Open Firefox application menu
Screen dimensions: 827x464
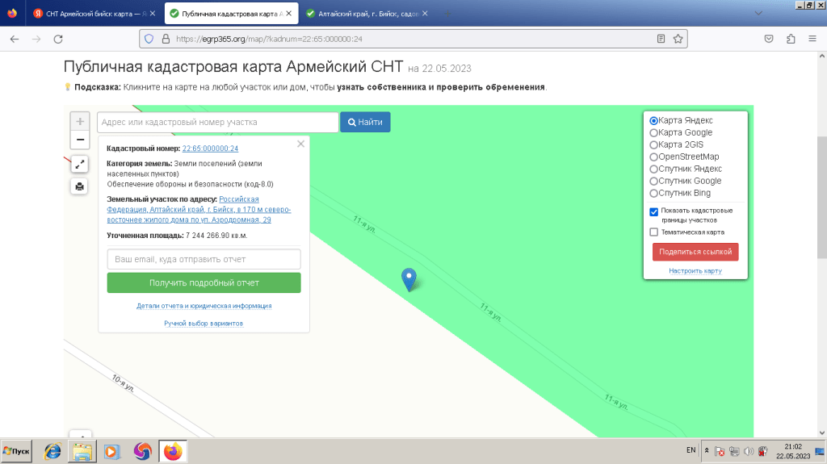[x=812, y=39]
